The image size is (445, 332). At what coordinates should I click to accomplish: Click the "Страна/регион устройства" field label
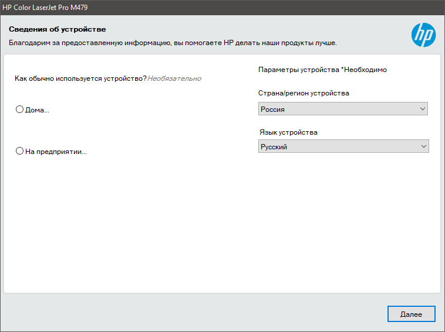pyautogui.click(x=304, y=93)
